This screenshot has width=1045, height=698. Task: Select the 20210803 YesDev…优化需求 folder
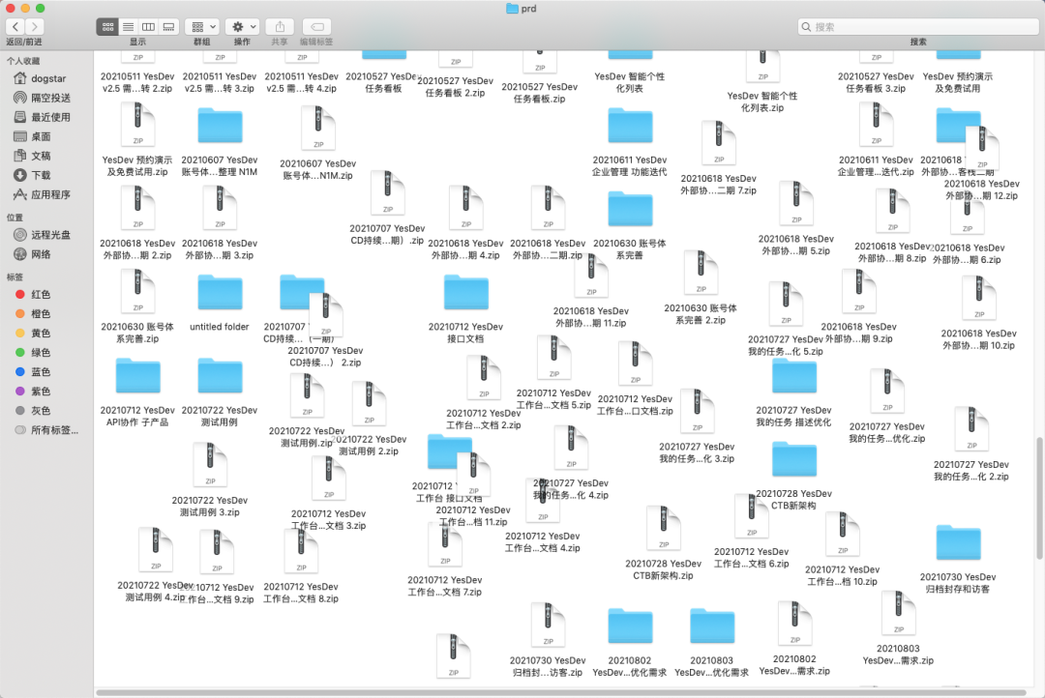click(712, 627)
